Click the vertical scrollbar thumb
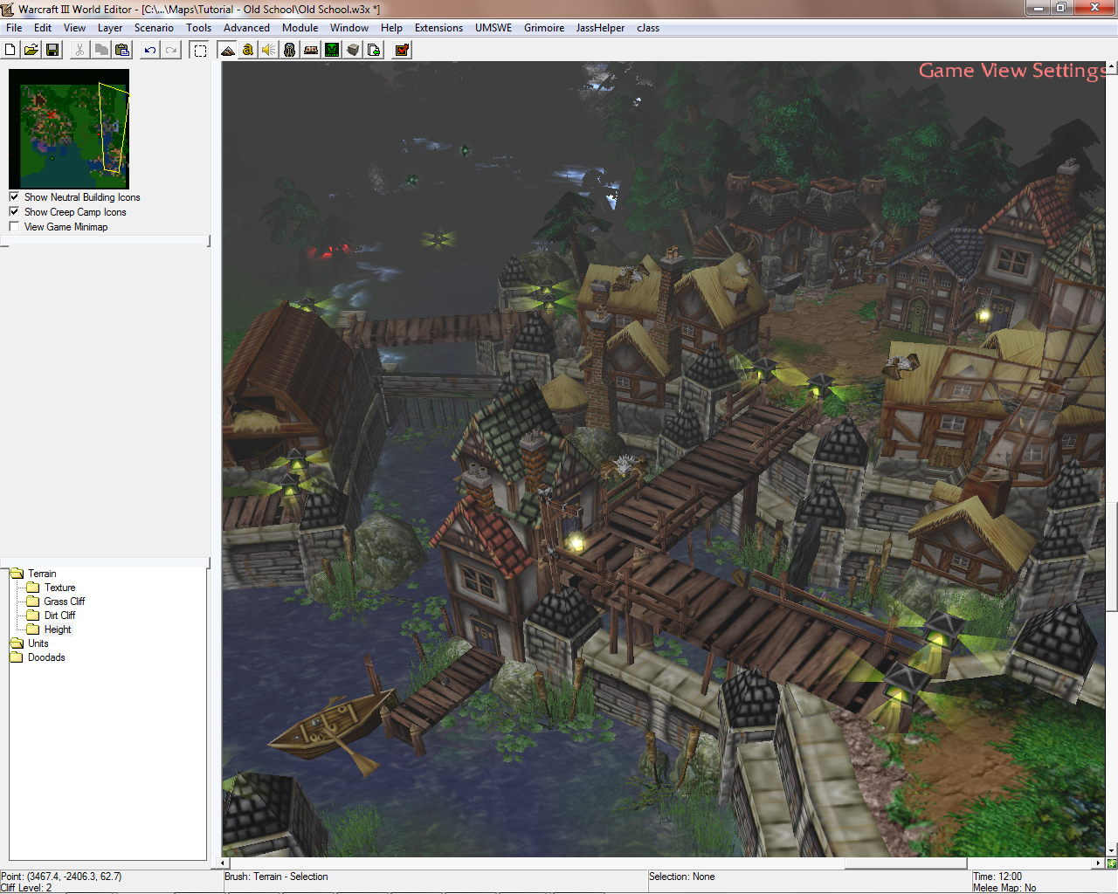 1111,556
